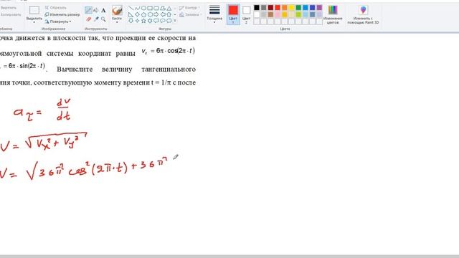Open the Толщина line thickness dropdown
459x258 pixels.
[214, 14]
